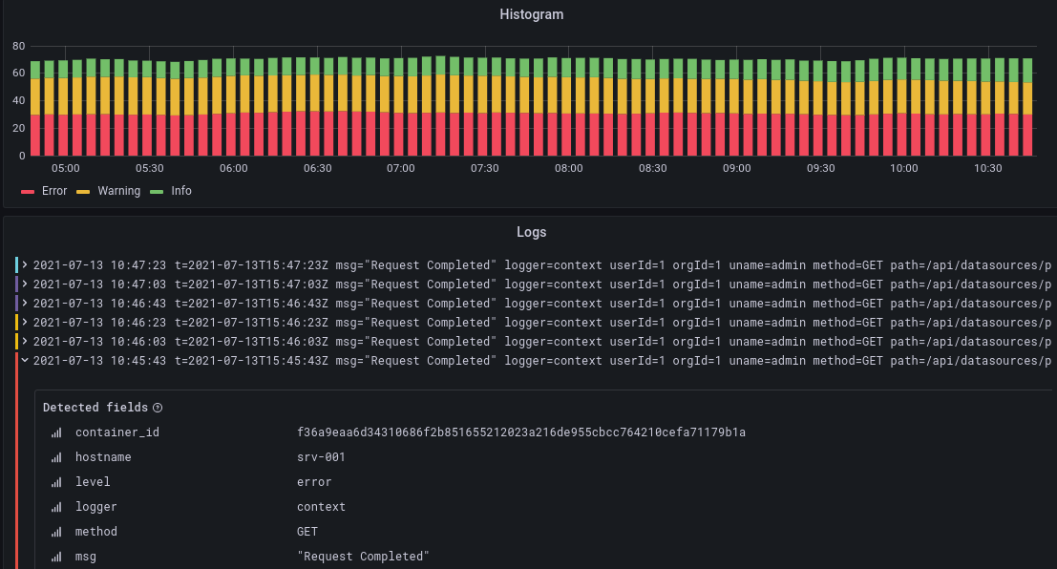This screenshot has height=569, width=1057.
Task: Click the error level value in Detected fields
Action: click(312, 482)
